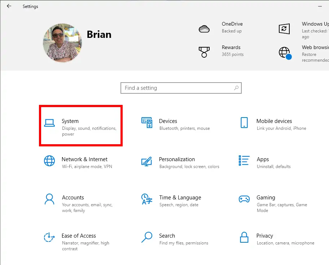Go back using the back arrow
Image resolution: width=329 pixels, height=265 pixels.
tap(9, 6)
